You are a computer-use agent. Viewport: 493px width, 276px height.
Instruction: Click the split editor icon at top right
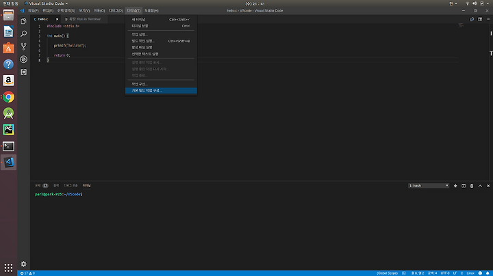pos(480,19)
